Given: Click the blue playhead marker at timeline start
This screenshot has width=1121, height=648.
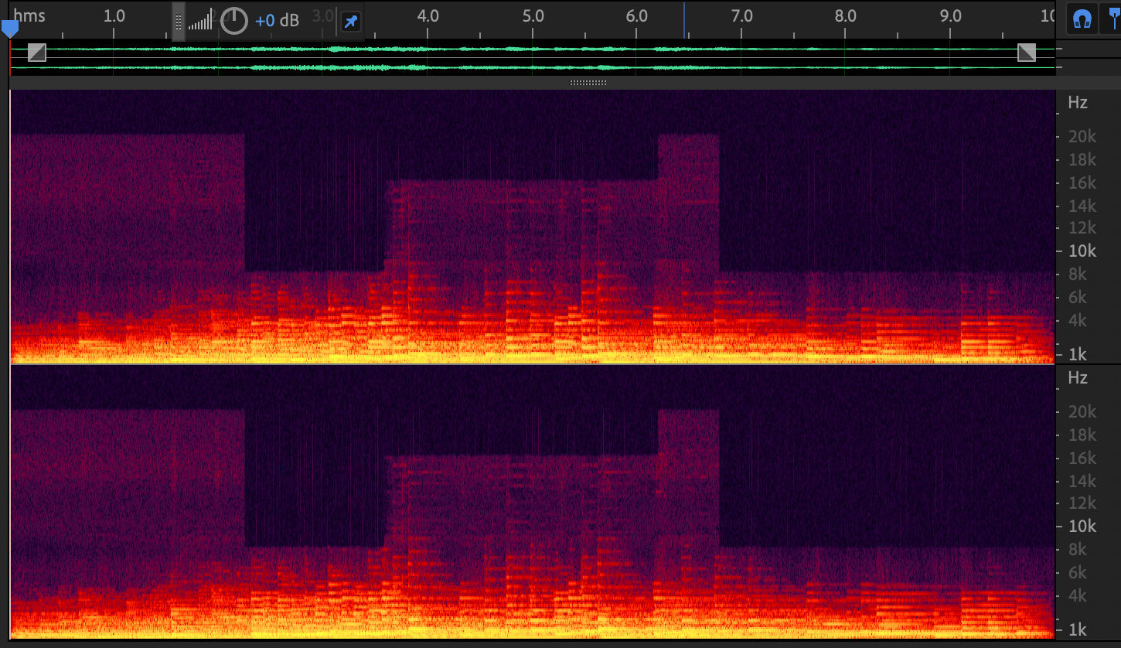Looking at the screenshot, I should (9, 29).
